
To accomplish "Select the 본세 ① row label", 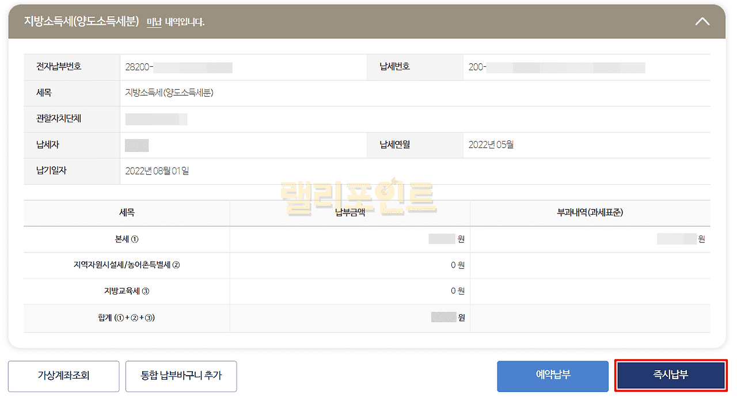I will click(127, 239).
